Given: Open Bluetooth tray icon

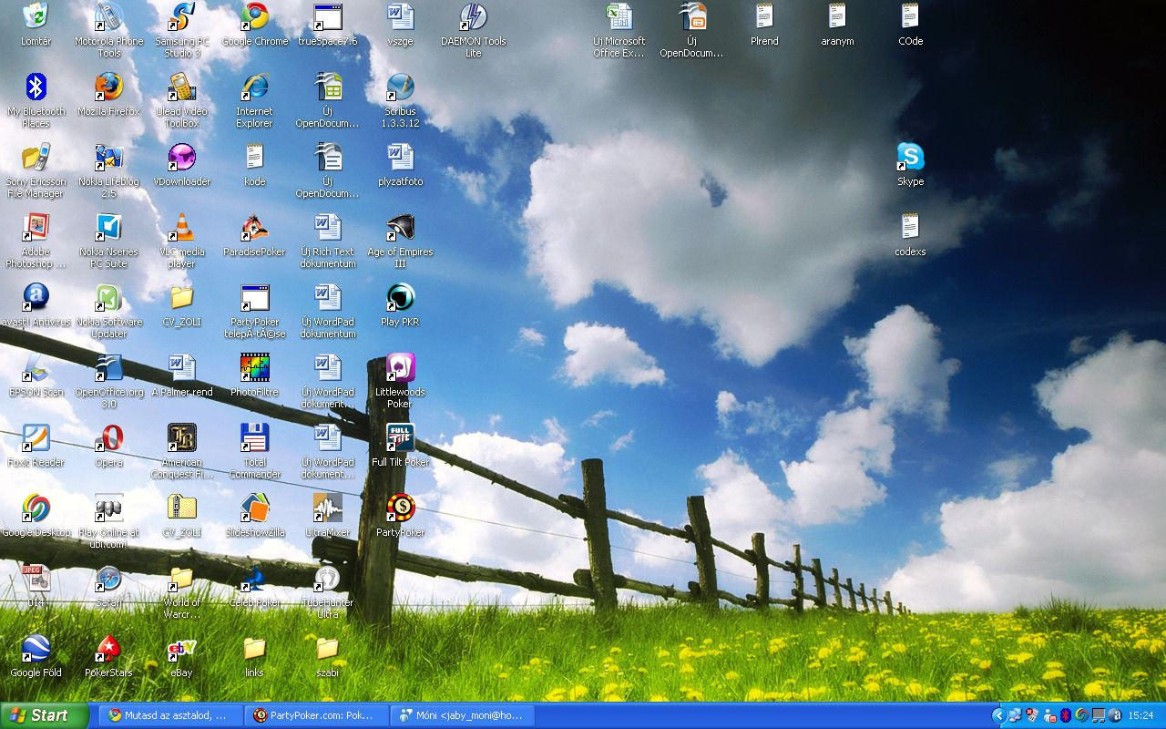Looking at the screenshot, I should 1064,716.
